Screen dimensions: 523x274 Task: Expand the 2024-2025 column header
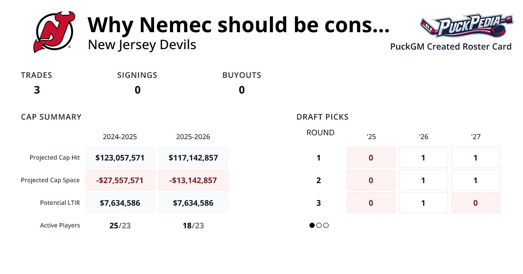point(120,137)
